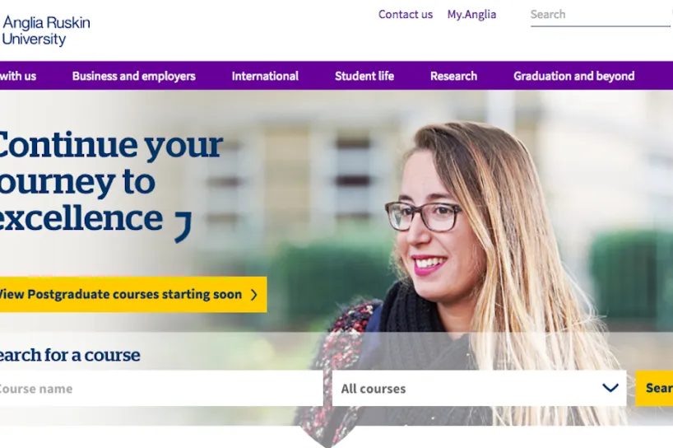Image resolution: width=673 pixels, height=448 pixels.
Task: Click the yellow Search course button
Action: point(654,389)
